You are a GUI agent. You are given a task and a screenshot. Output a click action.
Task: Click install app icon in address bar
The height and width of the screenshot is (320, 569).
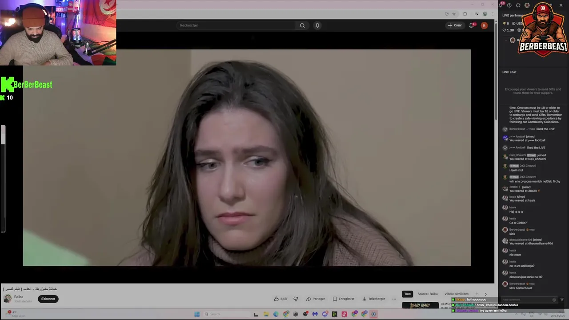446,14
